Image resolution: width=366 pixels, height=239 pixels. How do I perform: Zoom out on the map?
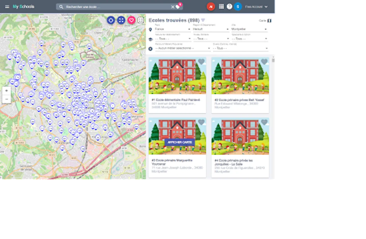[x=7, y=99]
